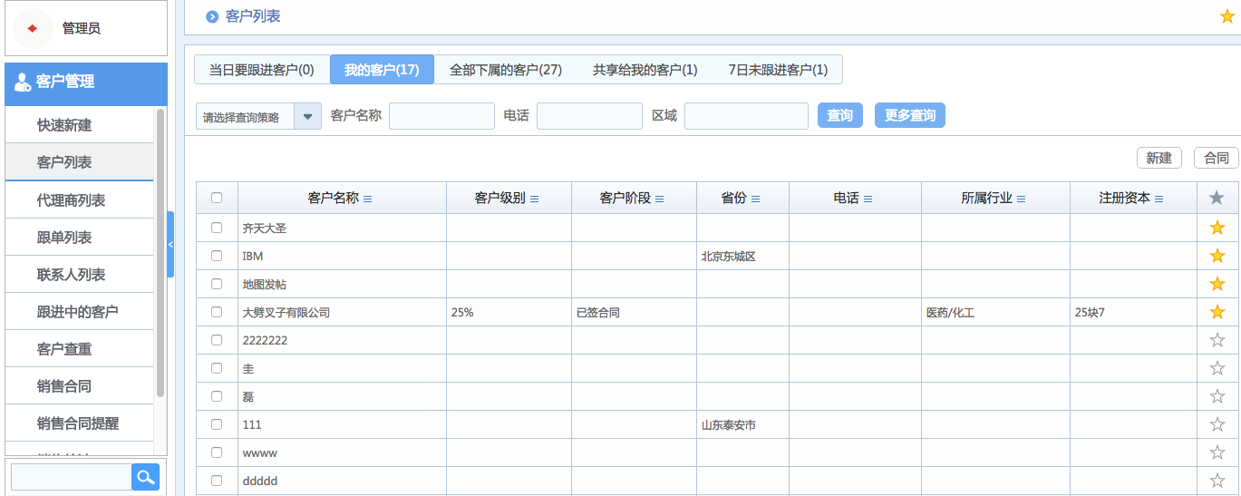Open the 客户名称 column filter icon

pyautogui.click(x=368, y=199)
